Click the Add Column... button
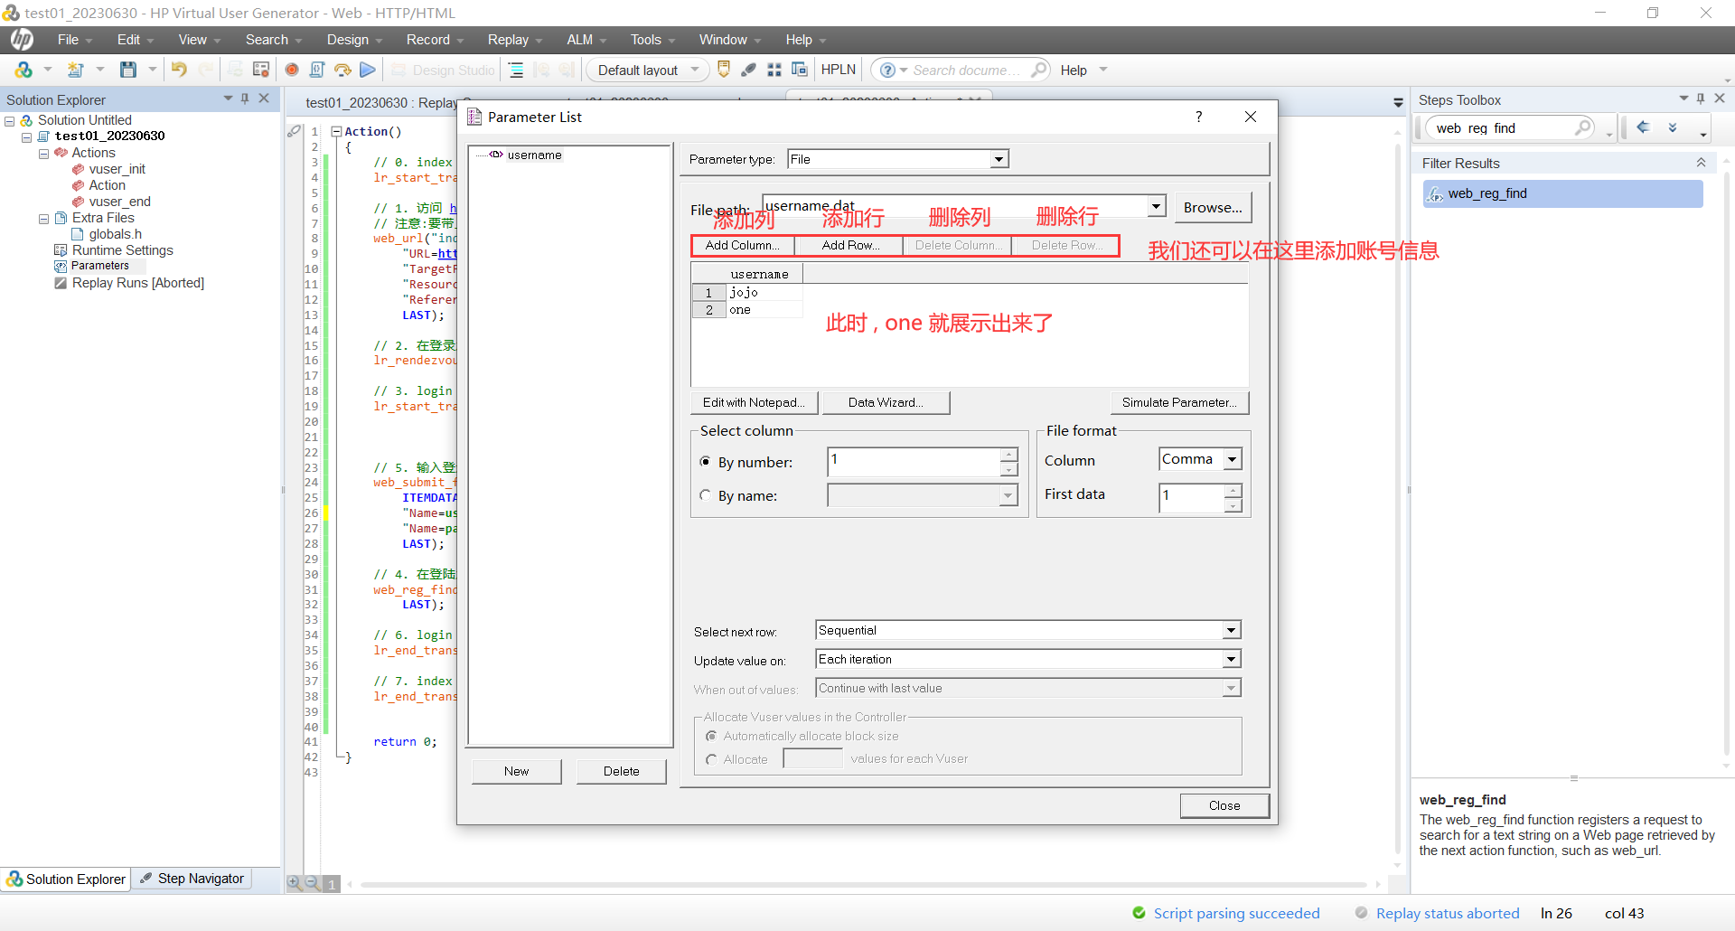 (743, 245)
